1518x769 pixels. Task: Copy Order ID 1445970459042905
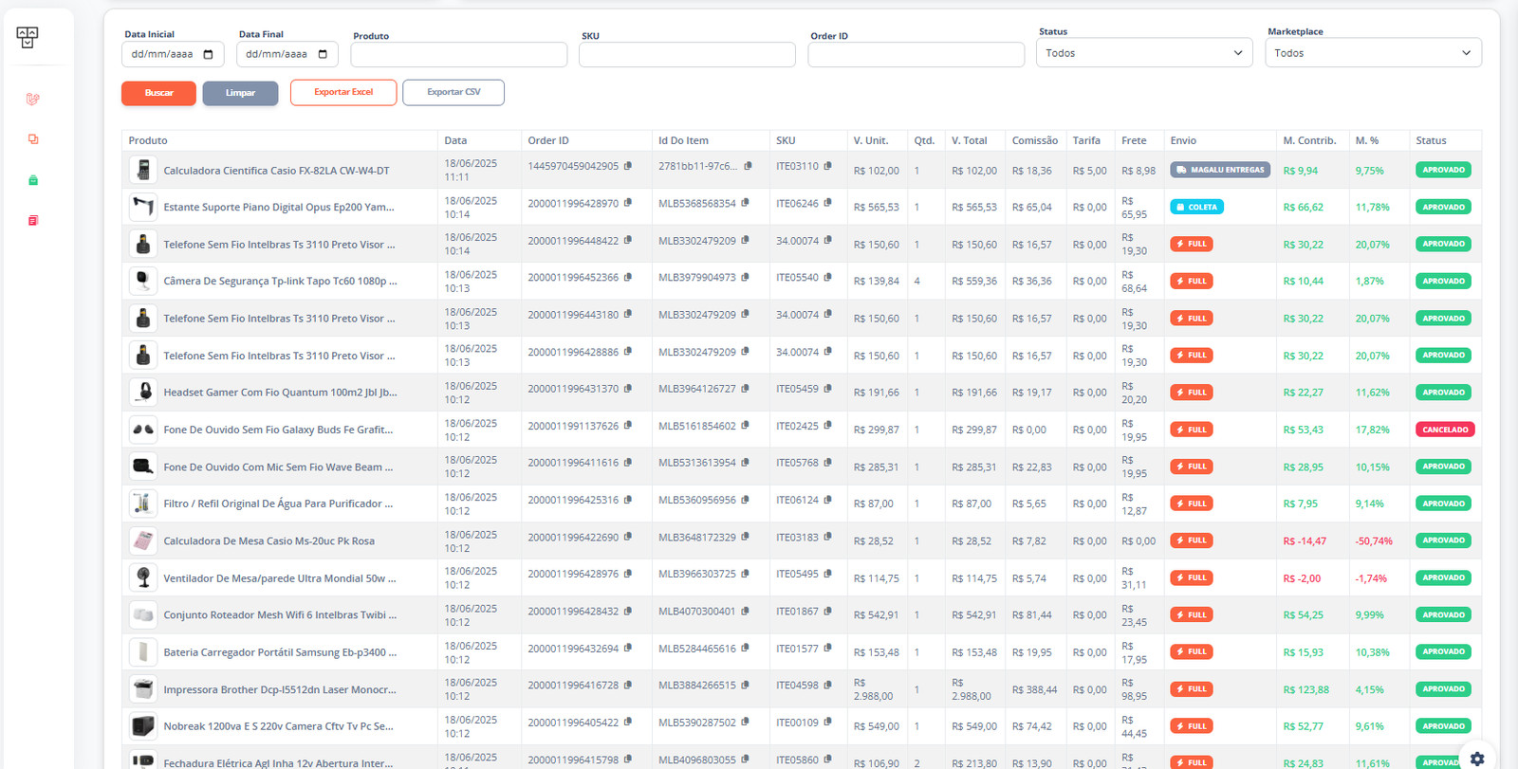pyautogui.click(x=628, y=165)
